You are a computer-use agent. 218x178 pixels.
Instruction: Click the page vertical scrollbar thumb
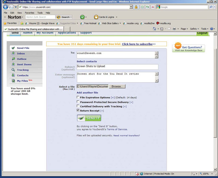(x=215, y=93)
